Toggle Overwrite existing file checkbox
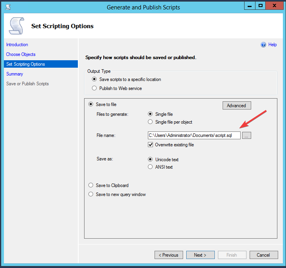Image resolution: width=286 pixels, height=268 pixels. [150, 145]
